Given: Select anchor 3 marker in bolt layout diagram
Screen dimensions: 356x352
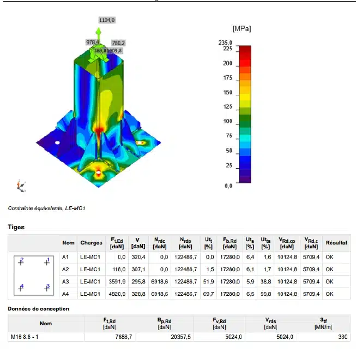Looking at the screenshot, I should 47,288.
